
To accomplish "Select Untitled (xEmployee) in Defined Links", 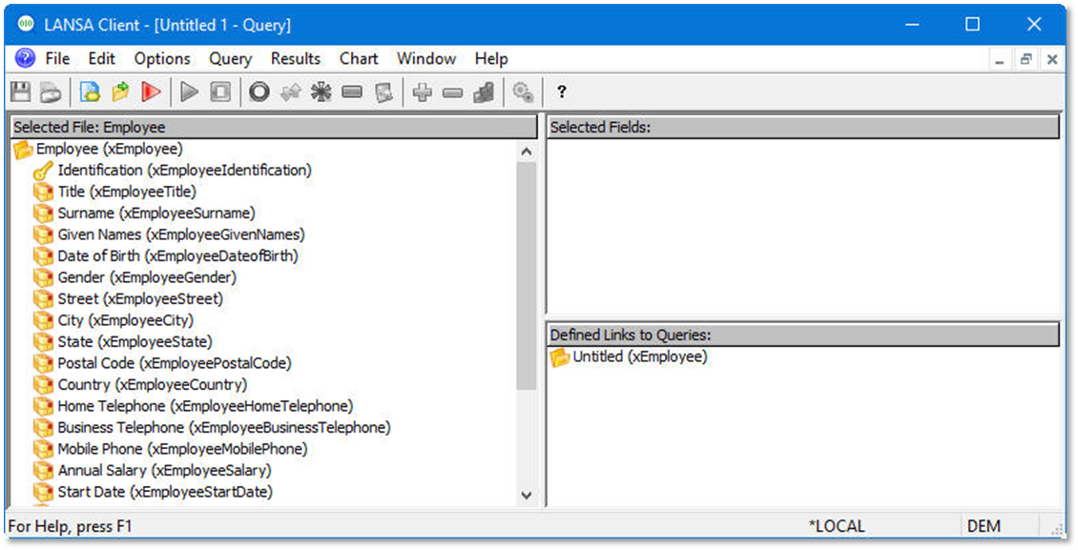I will (639, 357).
